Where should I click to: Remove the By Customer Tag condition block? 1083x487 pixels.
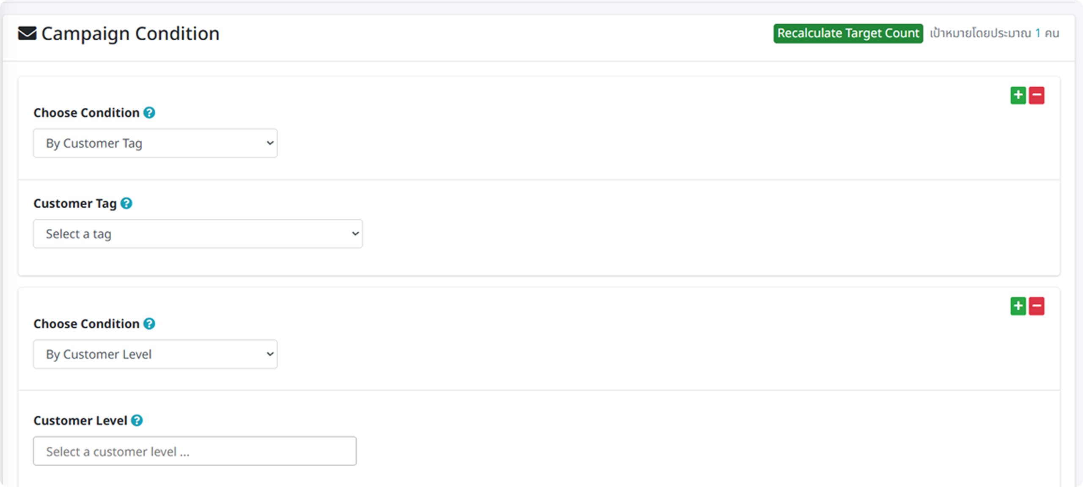1036,95
